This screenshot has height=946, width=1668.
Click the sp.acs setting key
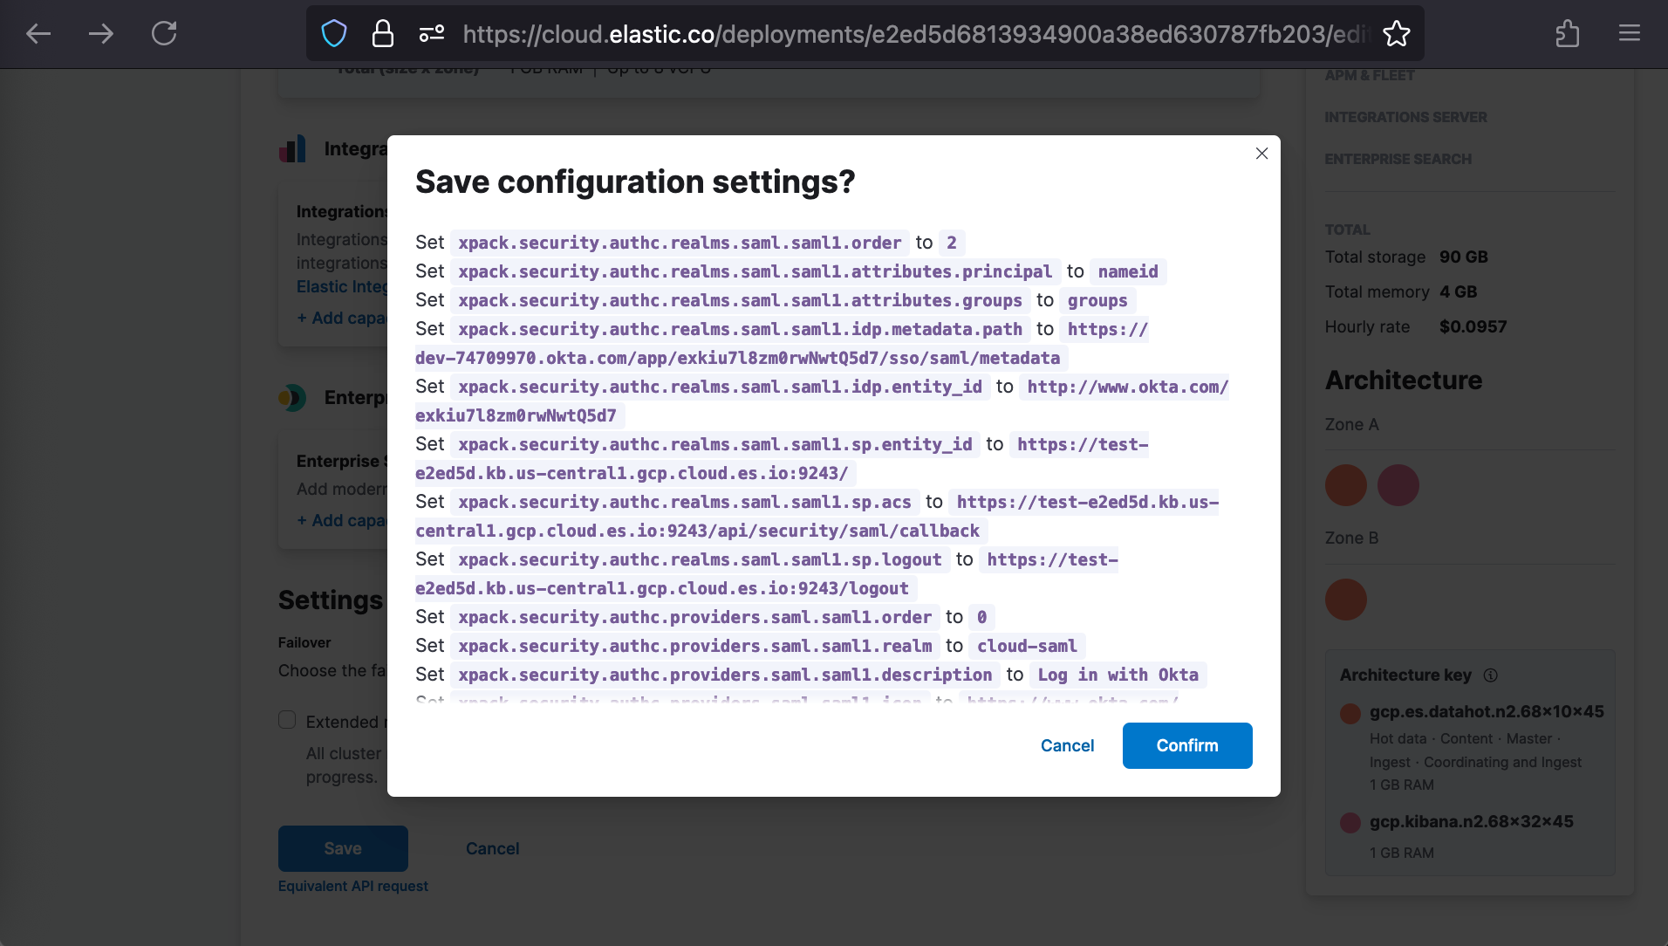[685, 502]
